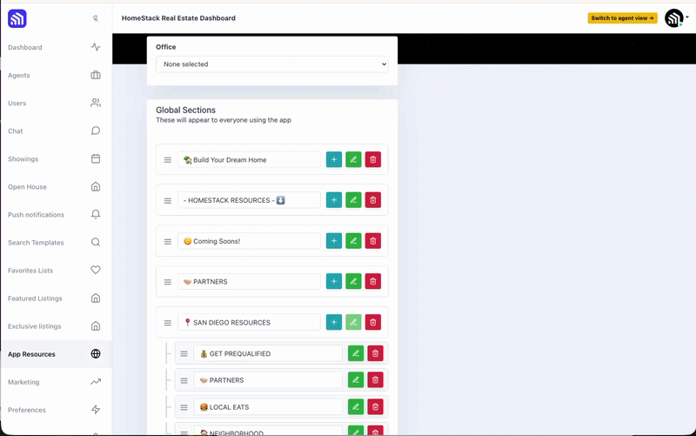This screenshot has height=436, width=696.
Task: Click the App Resources globe icon
Action: (96, 354)
